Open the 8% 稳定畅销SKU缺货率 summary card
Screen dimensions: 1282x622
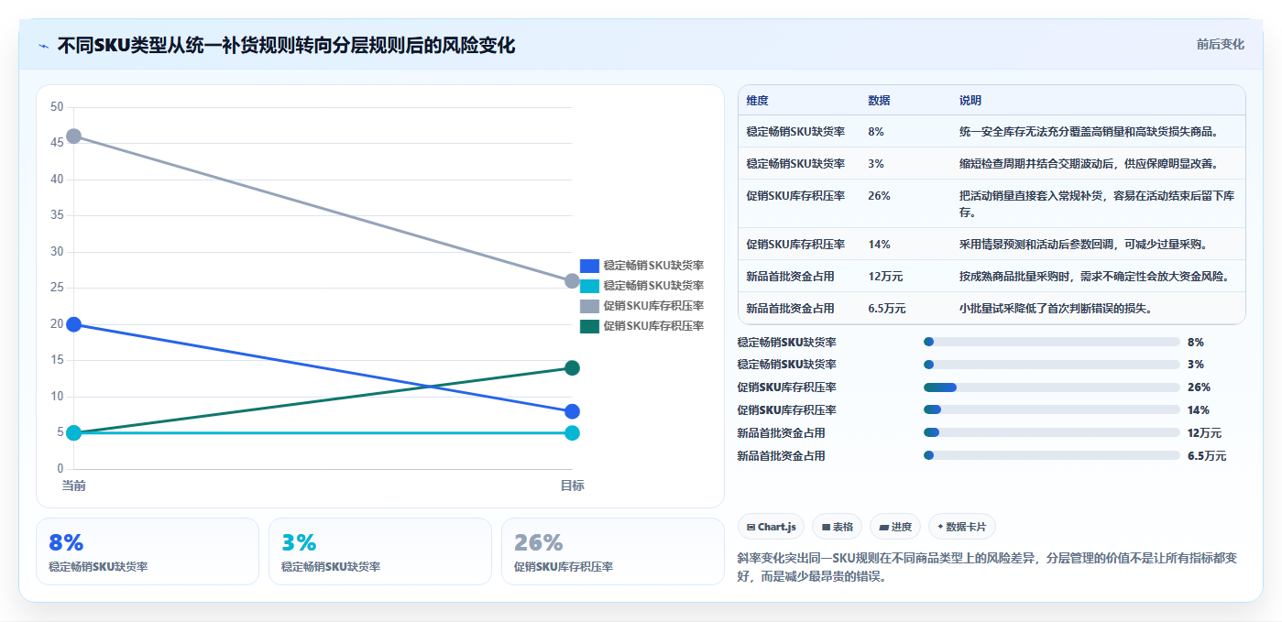(x=148, y=551)
